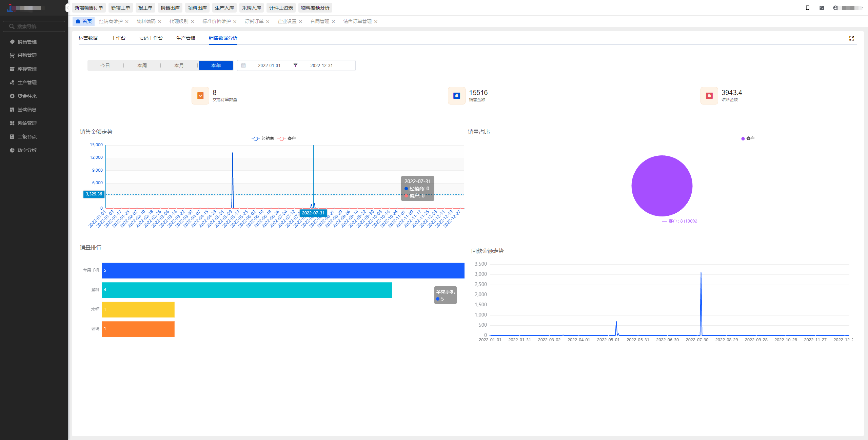The image size is (868, 440).
Task: Select the 本周 time range option
Action: point(142,65)
